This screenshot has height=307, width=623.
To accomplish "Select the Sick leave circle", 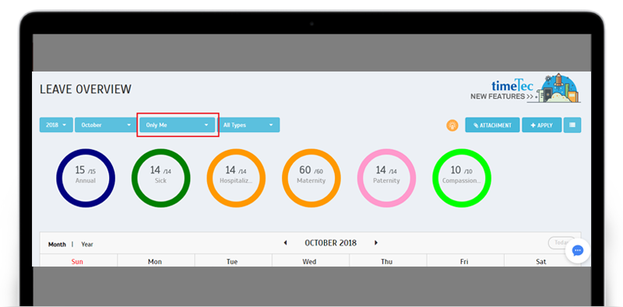I will click(161, 178).
